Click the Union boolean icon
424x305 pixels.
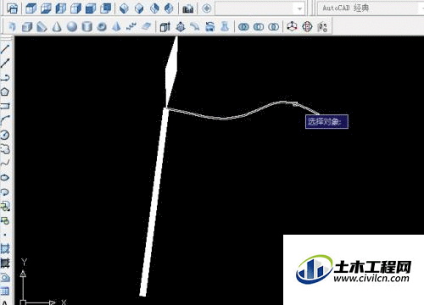pyautogui.click(x=243, y=27)
